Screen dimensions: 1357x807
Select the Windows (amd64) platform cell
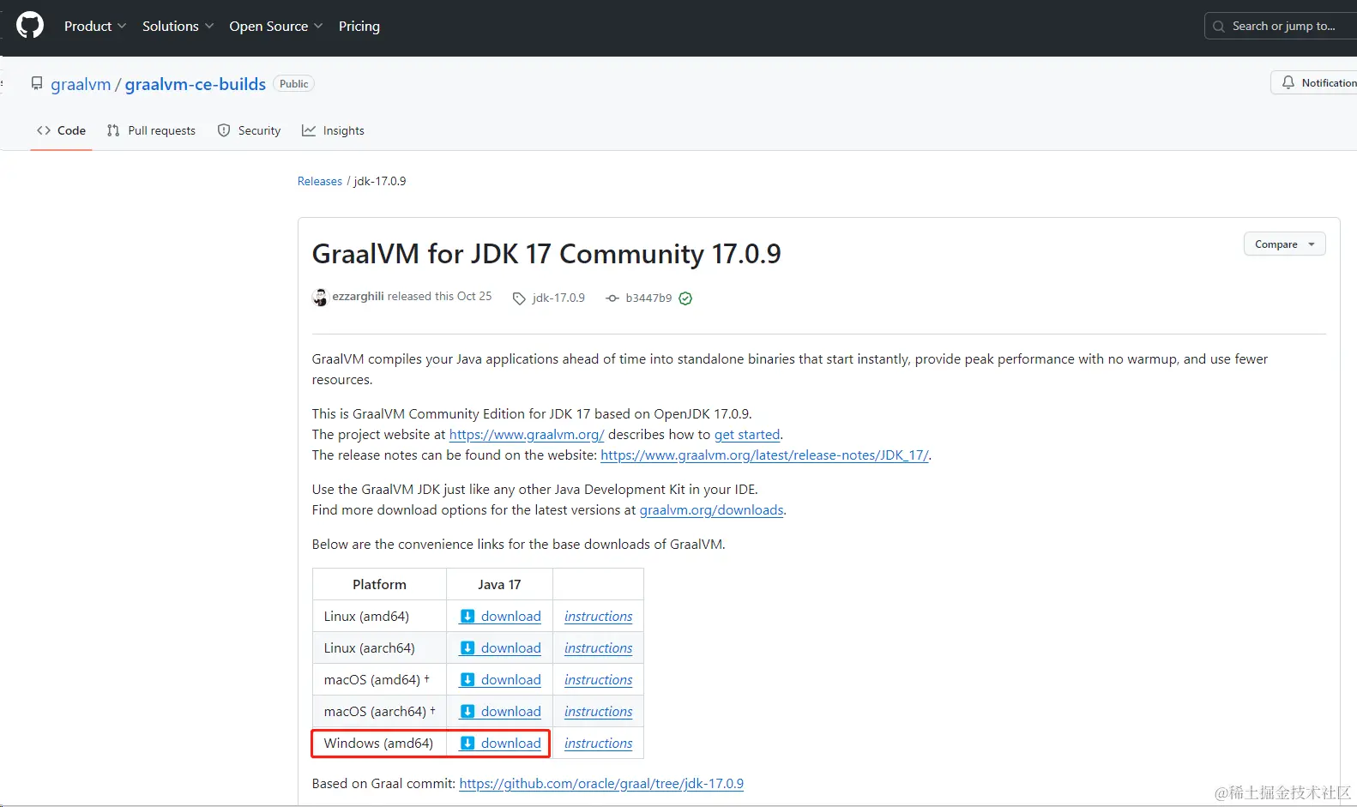(379, 744)
